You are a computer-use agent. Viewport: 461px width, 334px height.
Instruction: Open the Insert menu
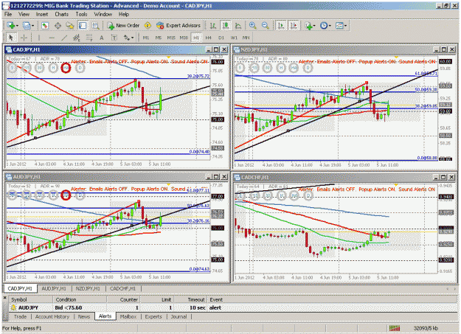pyautogui.click(x=42, y=14)
